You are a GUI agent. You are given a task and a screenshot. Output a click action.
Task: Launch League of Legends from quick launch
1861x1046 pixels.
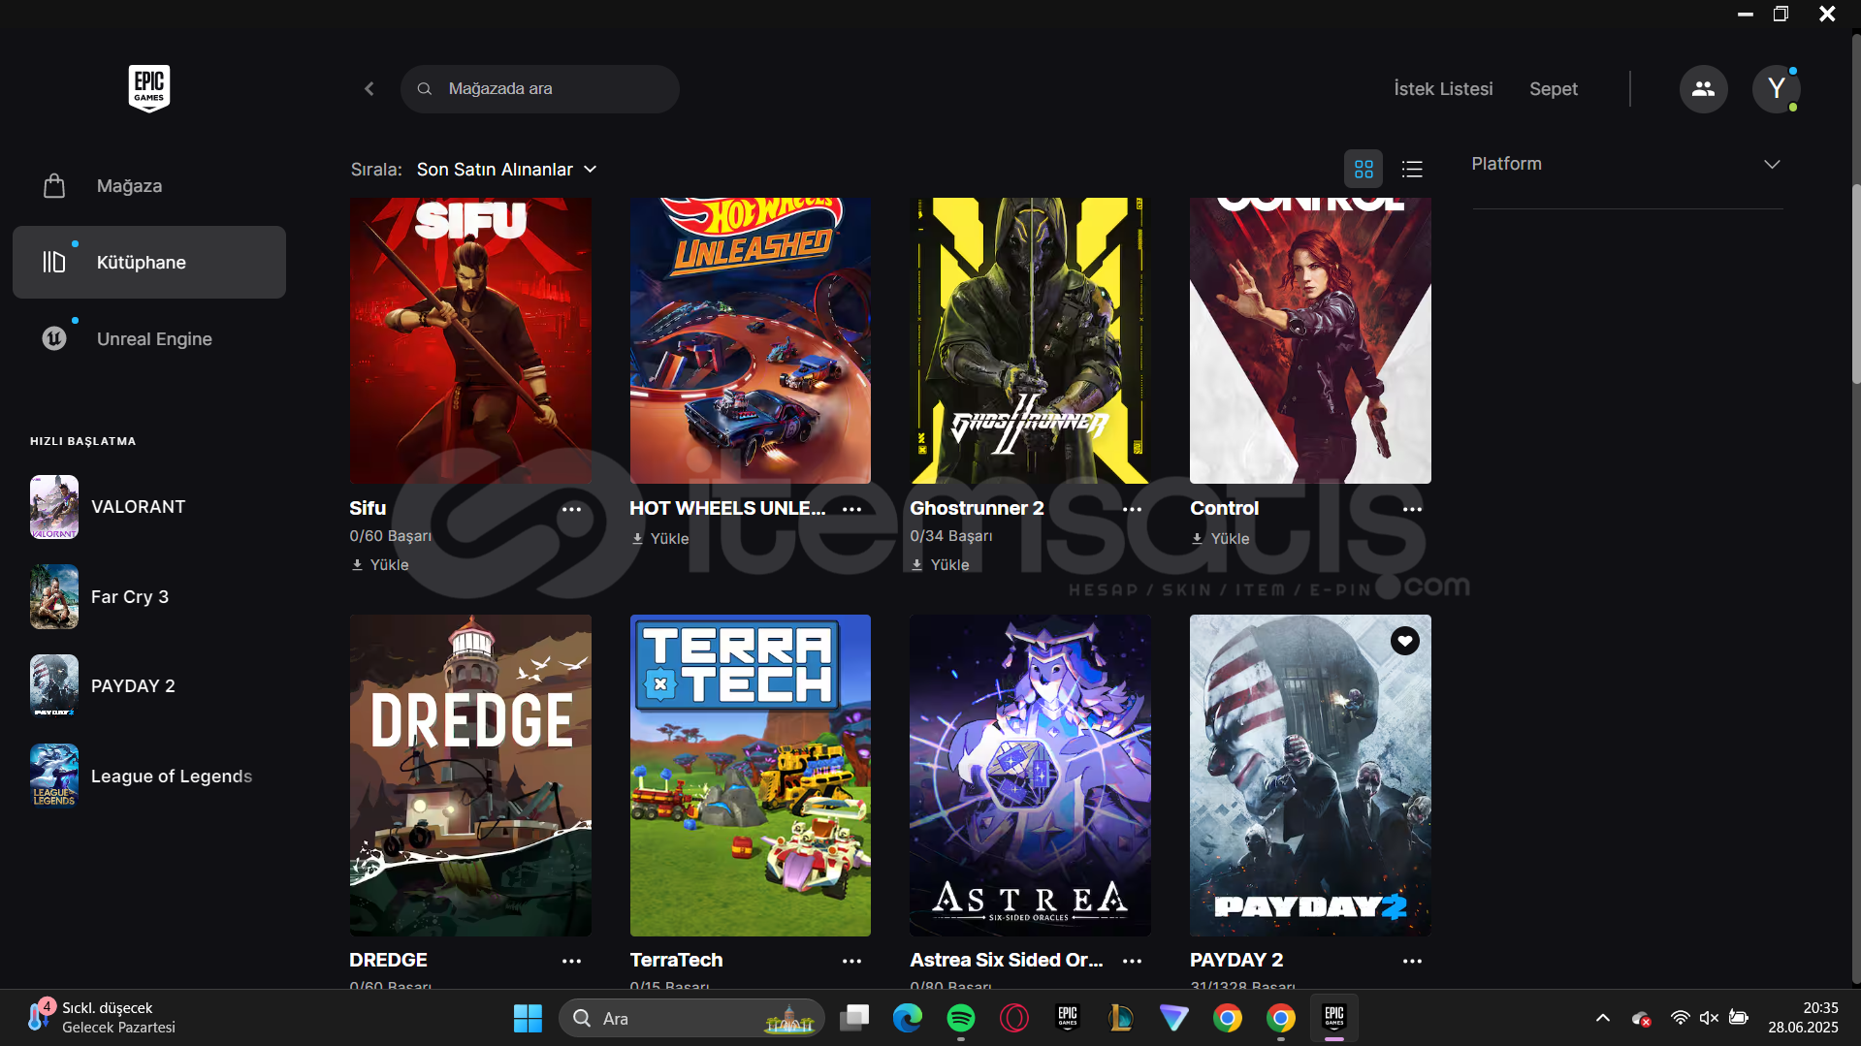142,777
